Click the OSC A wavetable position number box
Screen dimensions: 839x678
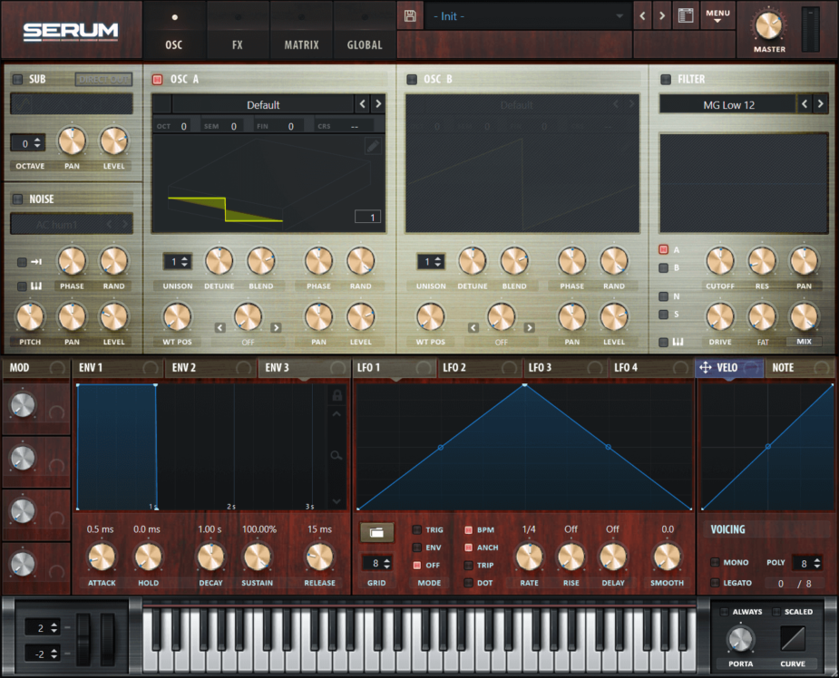click(x=367, y=217)
